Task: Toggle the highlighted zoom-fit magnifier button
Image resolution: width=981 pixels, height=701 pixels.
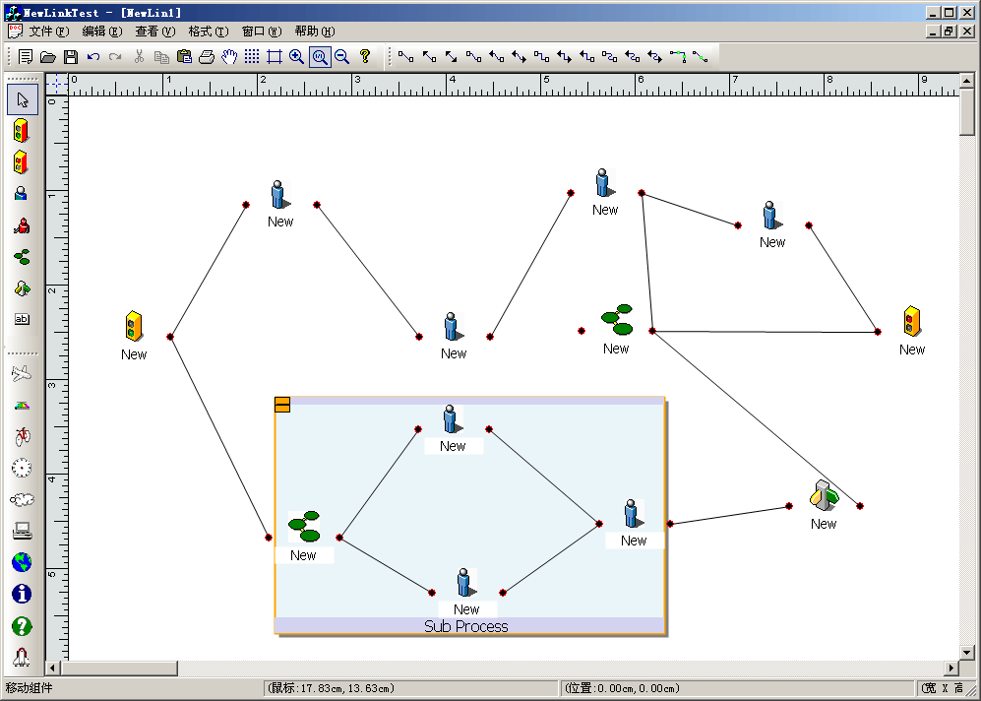Action: (320, 57)
